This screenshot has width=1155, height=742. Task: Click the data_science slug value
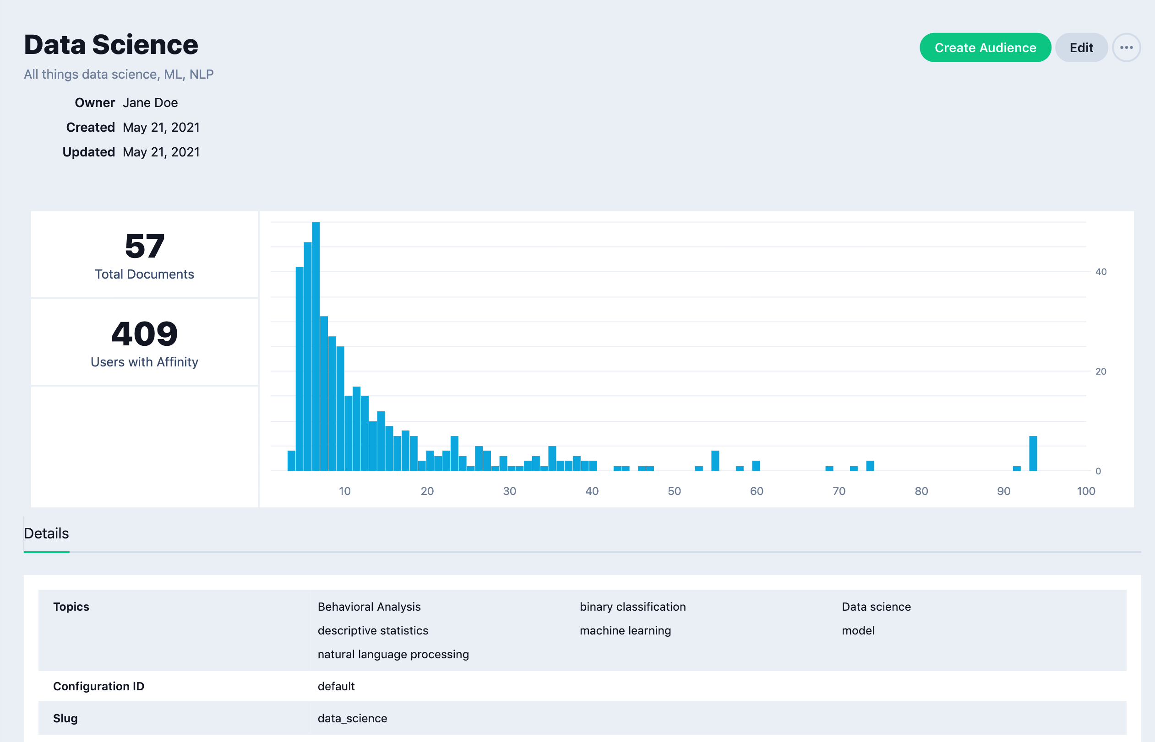(x=352, y=718)
